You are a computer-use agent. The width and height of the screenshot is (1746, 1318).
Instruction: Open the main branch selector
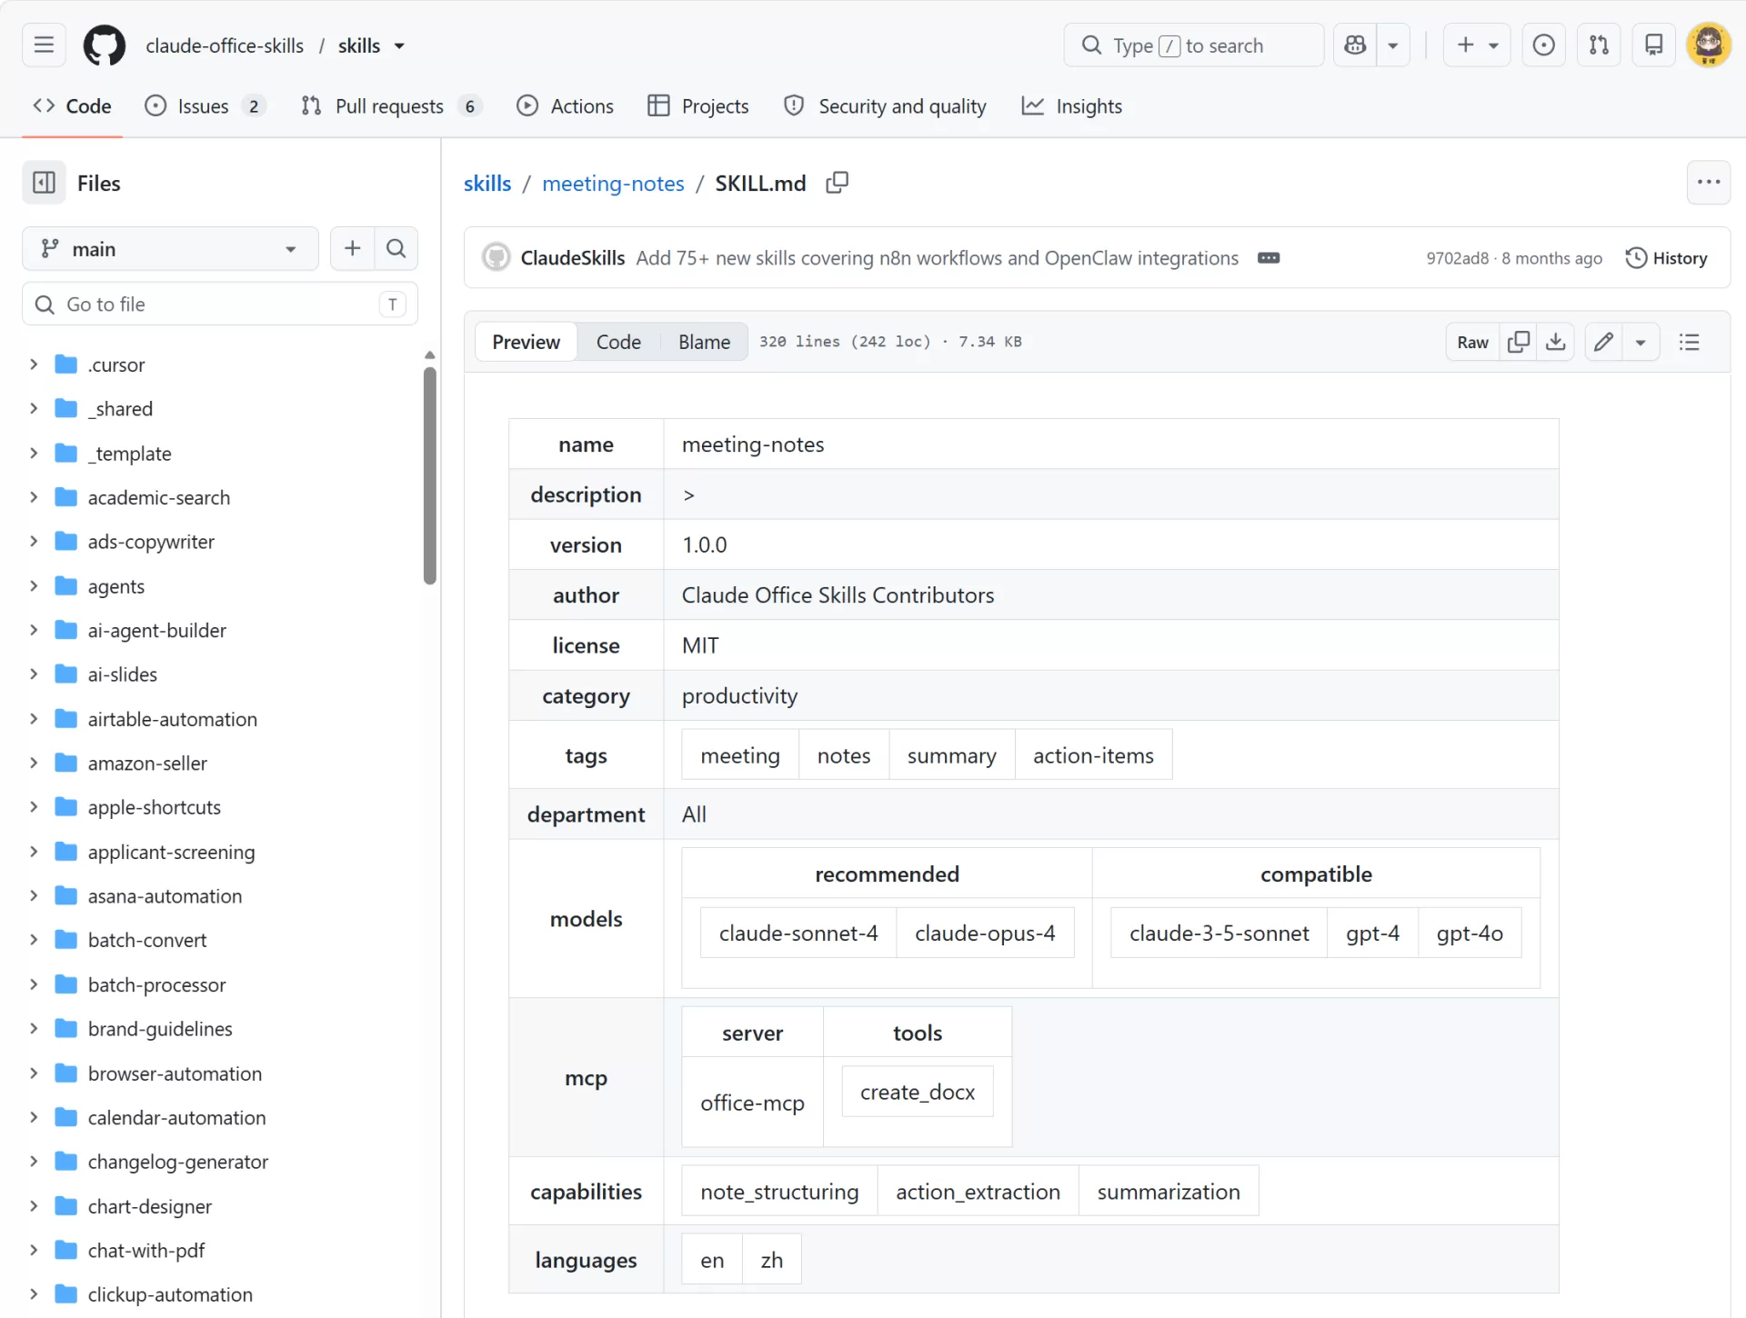point(170,248)
